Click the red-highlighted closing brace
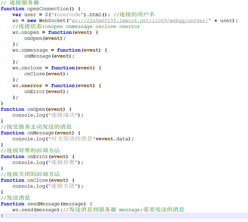Image resolution: width=248 pixels, height=222 pixels. tap(2, 216)
